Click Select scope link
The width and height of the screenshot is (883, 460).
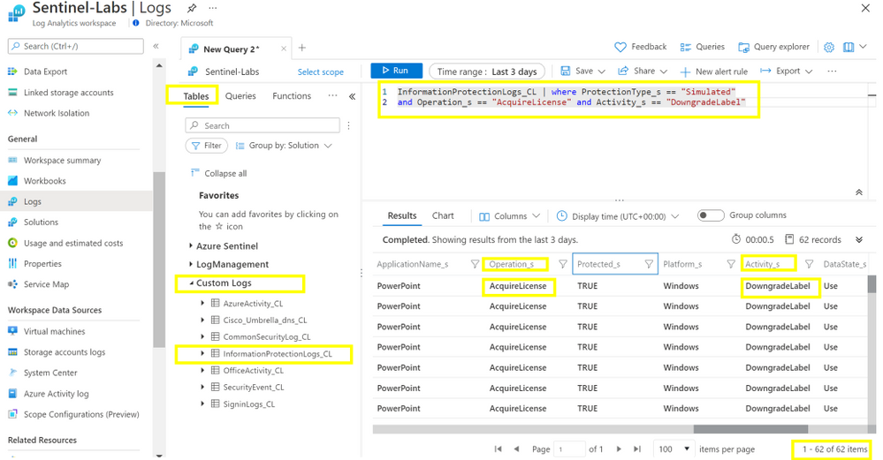click(x=321, y=72)
